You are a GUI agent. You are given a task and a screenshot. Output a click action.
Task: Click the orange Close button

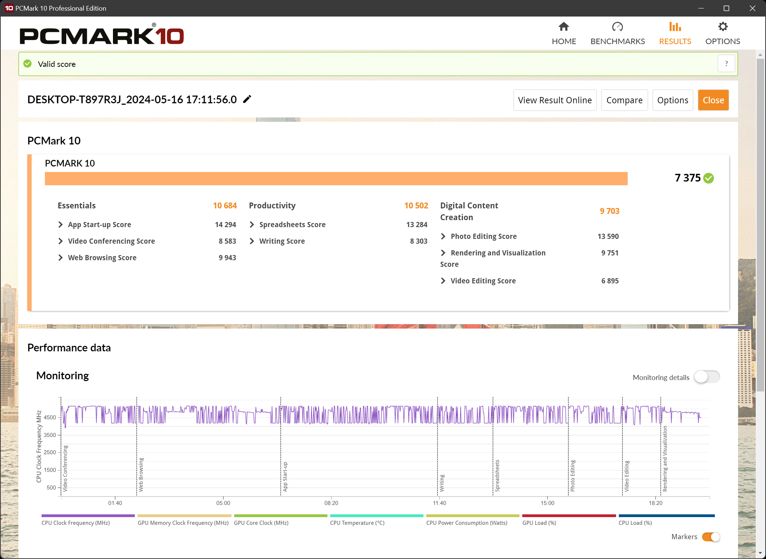(713, 100)
